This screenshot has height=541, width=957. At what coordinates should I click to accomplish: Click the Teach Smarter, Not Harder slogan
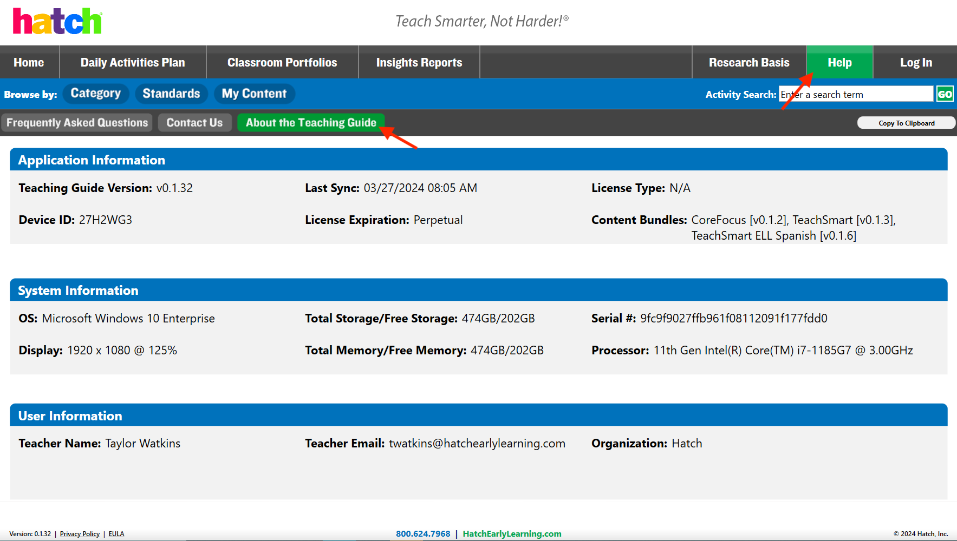point(482,21)
